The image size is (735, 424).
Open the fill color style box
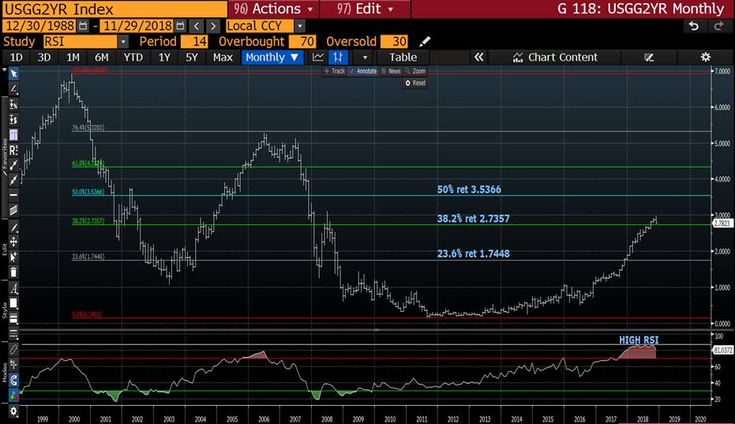coord(13,303)
